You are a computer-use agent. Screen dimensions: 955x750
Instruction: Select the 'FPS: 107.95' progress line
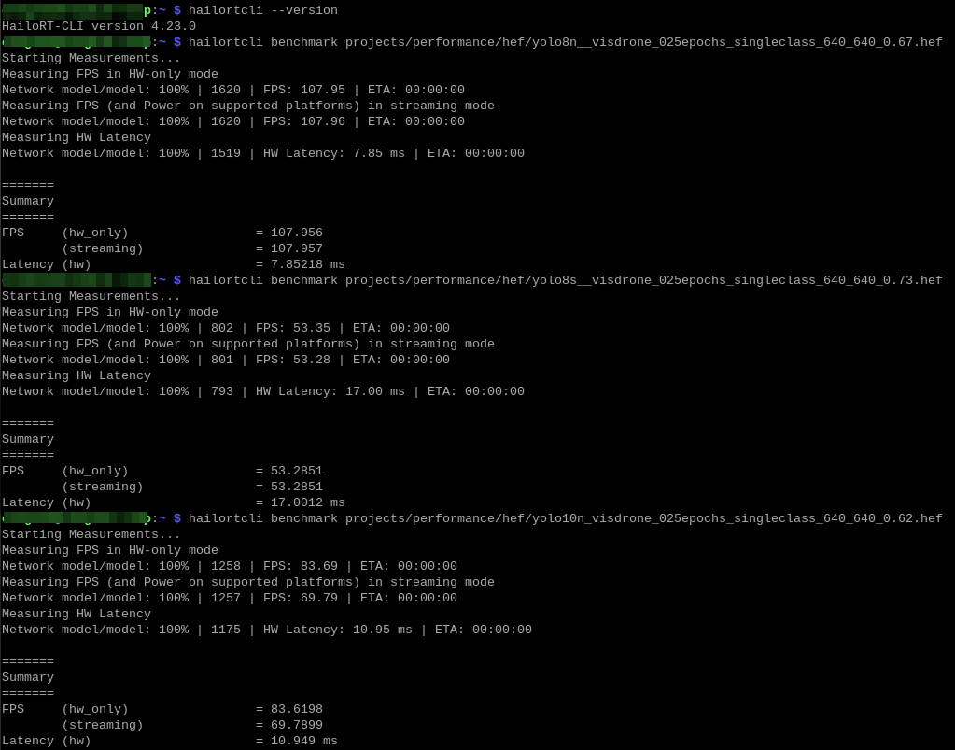point(233,90)
